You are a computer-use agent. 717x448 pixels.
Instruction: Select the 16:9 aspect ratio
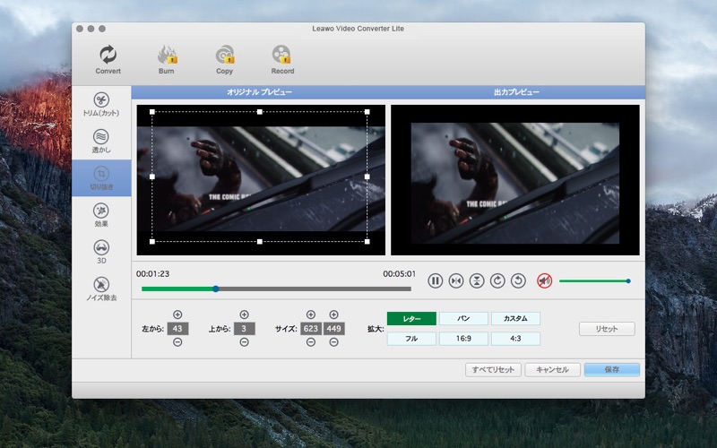coord(463,339)
